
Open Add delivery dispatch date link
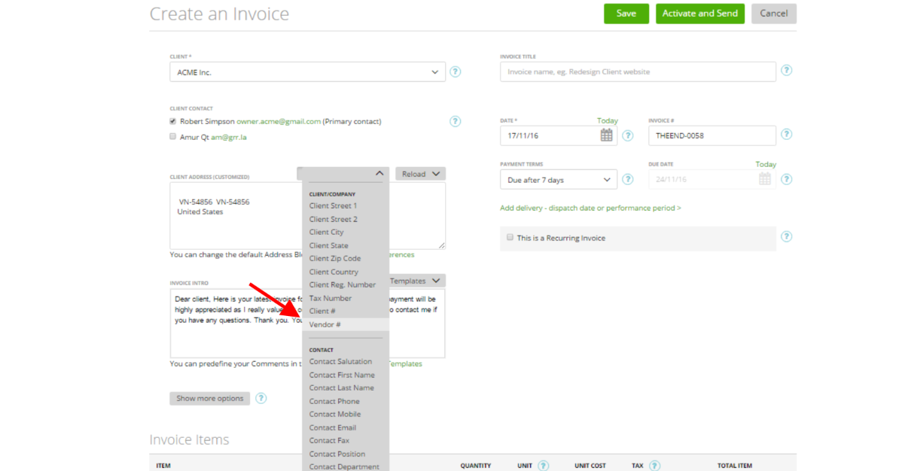point(590,208)
